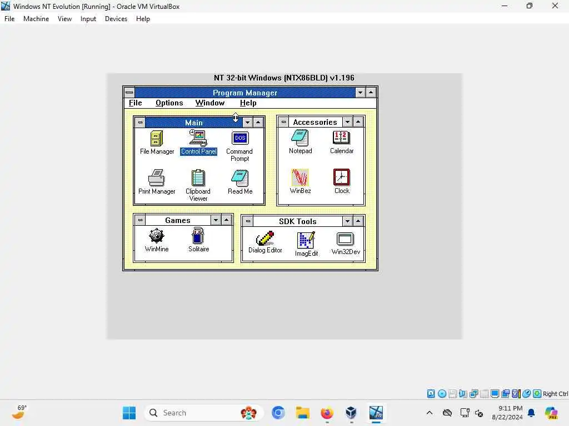
Task: Open VirtualBox Input menu
Action: (88, 19)
